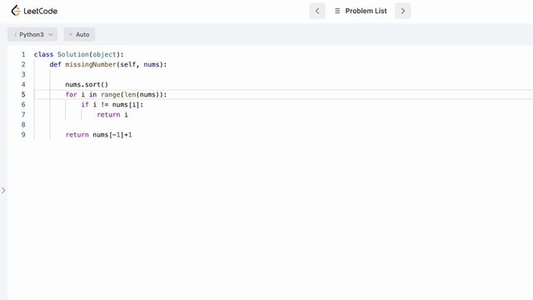Viewport: 533px width, 300px height.
Task: Go to the next problem arrow
Action: pyautogui.click(x=403, y=11)
